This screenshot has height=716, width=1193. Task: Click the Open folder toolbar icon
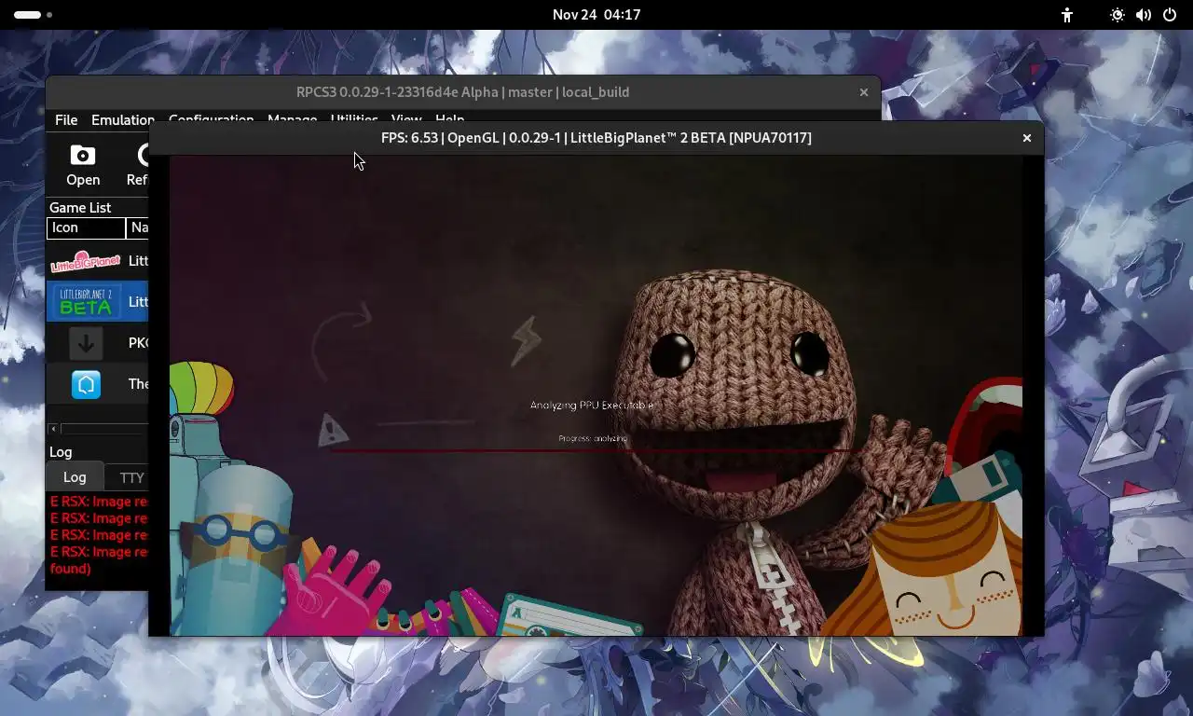83,166
